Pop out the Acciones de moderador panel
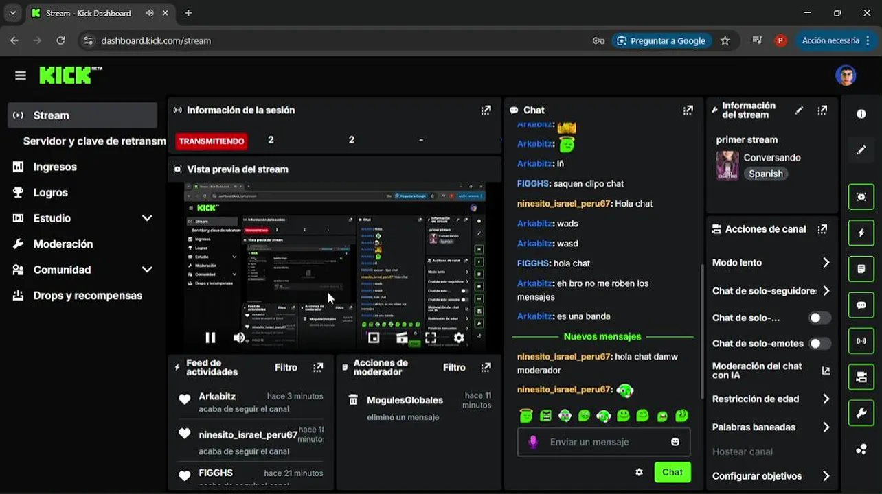This screenshot has width=882, height=494. tap(486, 368)
